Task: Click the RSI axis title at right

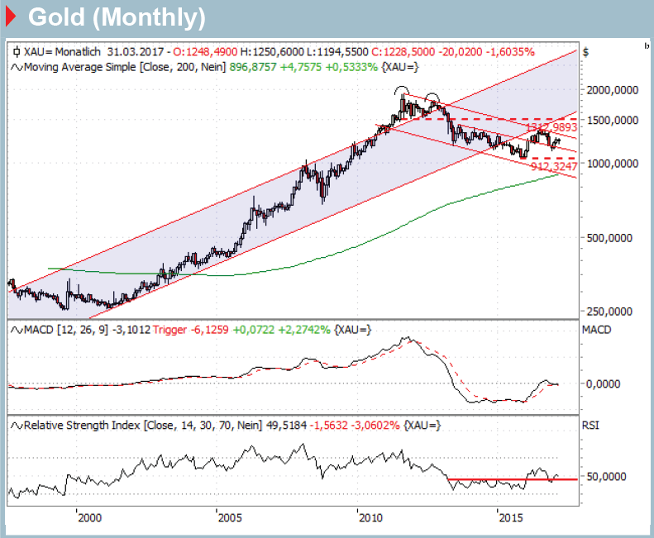Action: point(590,426)
